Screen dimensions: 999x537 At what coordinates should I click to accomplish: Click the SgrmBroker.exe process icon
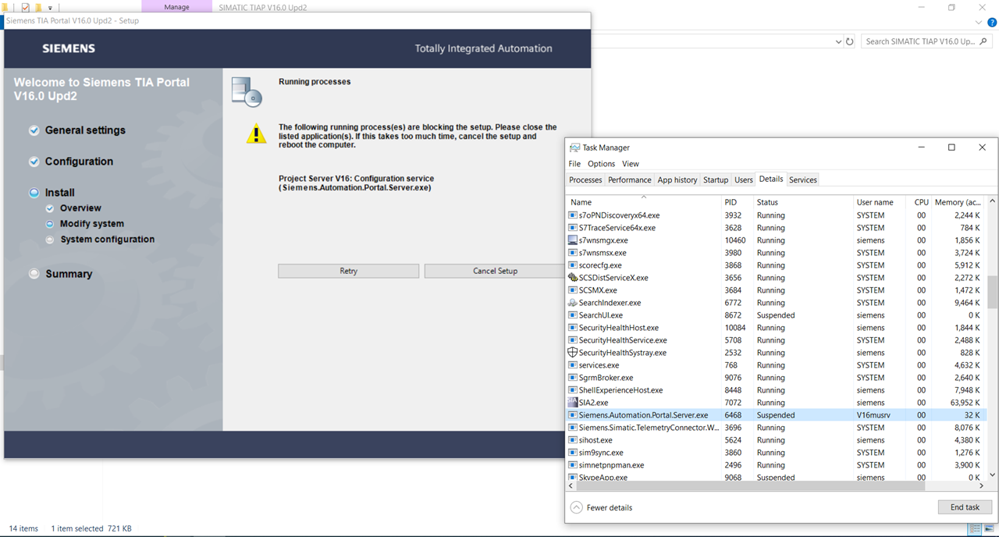573,378
